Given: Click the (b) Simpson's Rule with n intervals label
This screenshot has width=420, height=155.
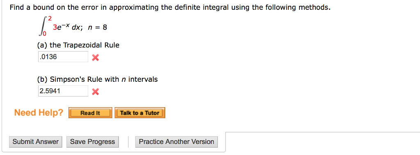Looking at the screenshot, I should [x=98, y=79].
